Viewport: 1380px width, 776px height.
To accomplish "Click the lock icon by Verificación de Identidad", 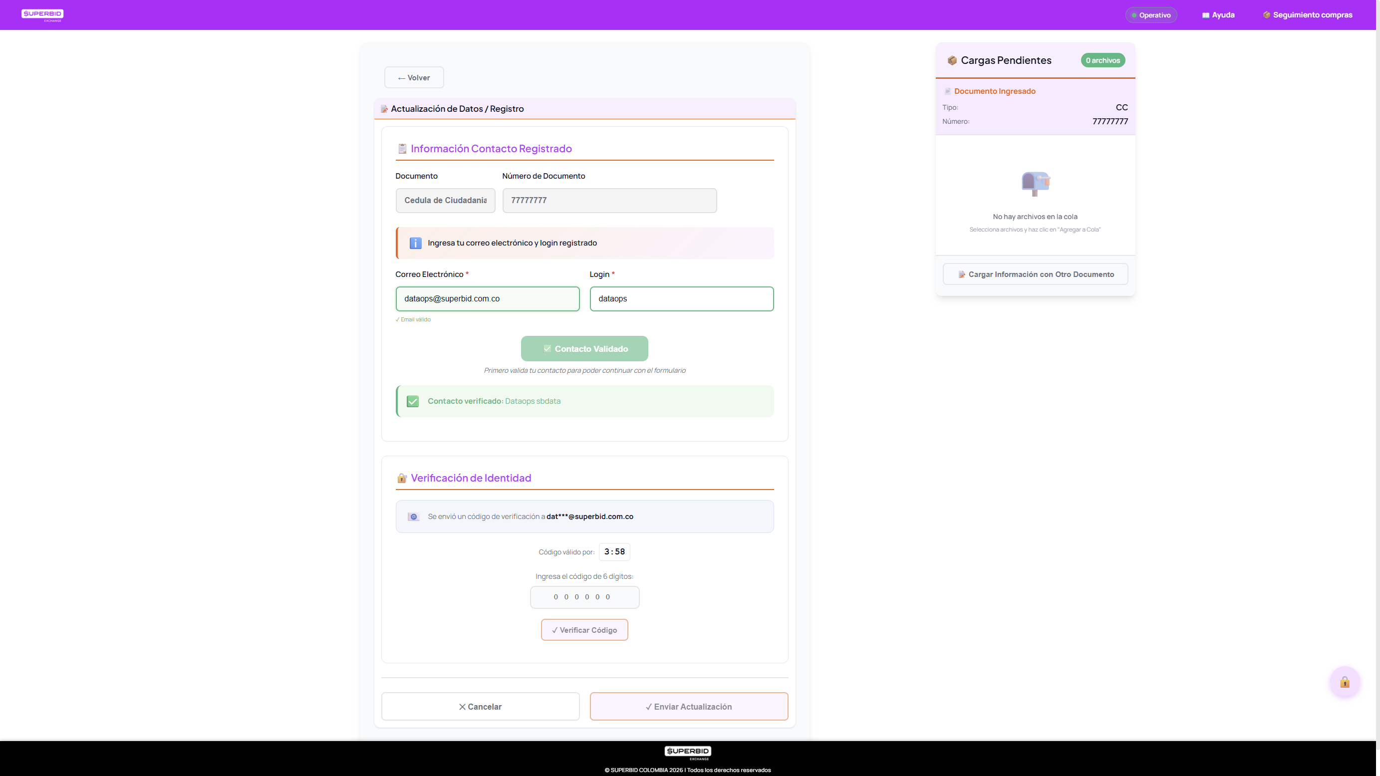I will pos(401,478).
